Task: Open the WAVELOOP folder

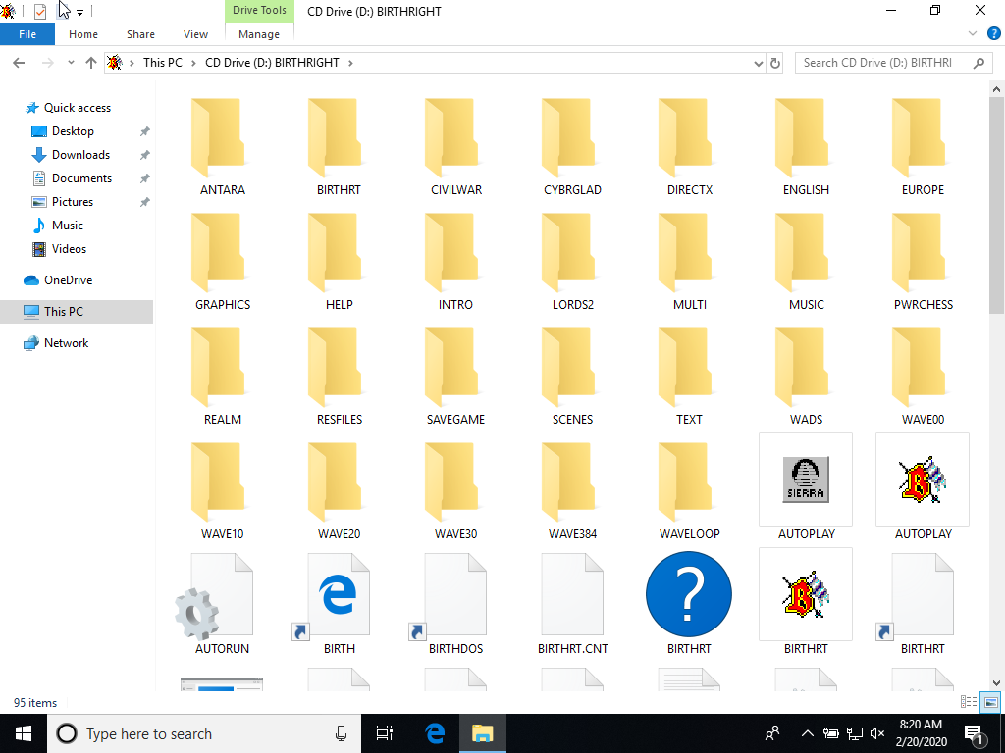Action: tap(689, 491)
